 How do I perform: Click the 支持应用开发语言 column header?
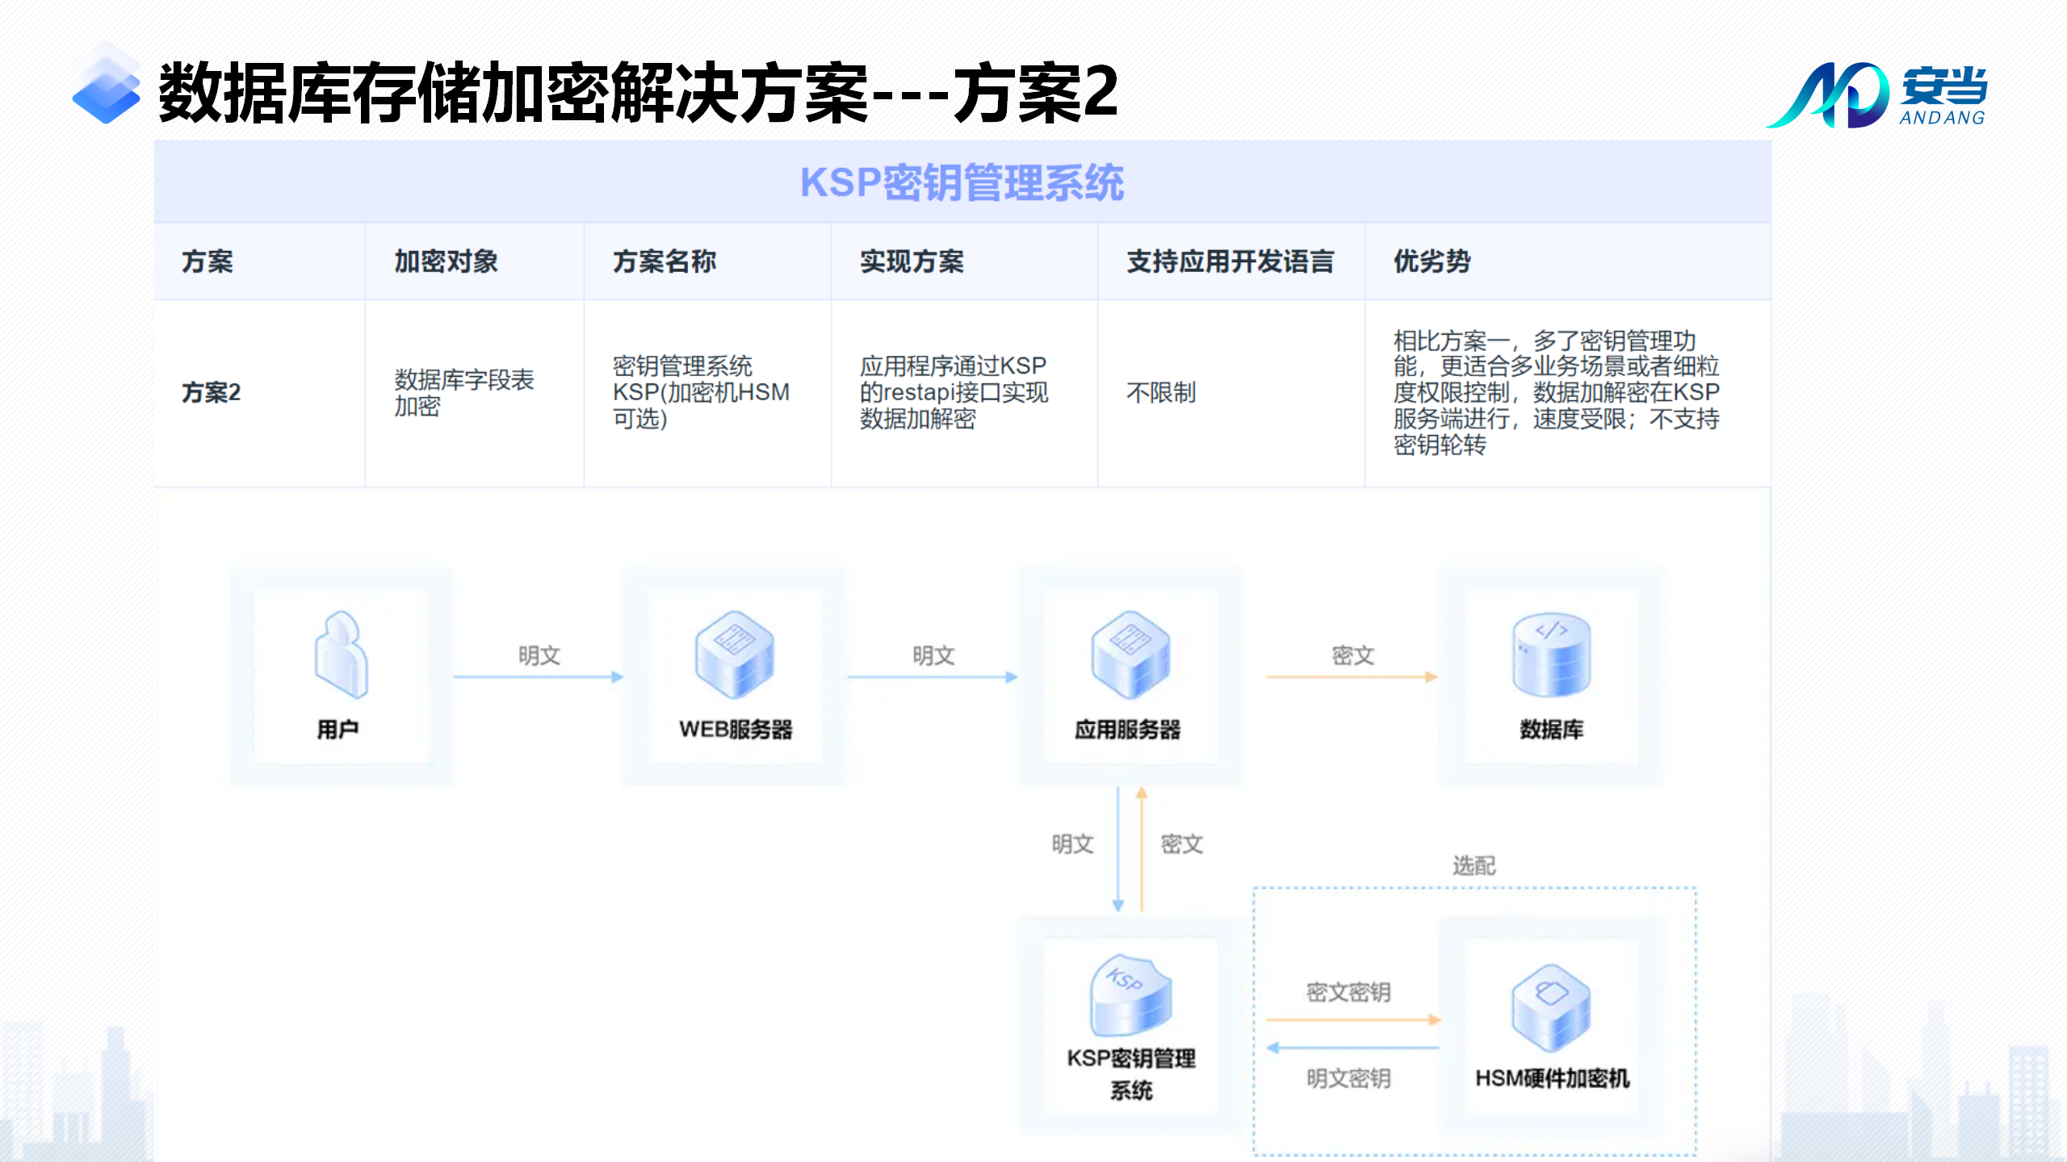(x=1230, y=261)
